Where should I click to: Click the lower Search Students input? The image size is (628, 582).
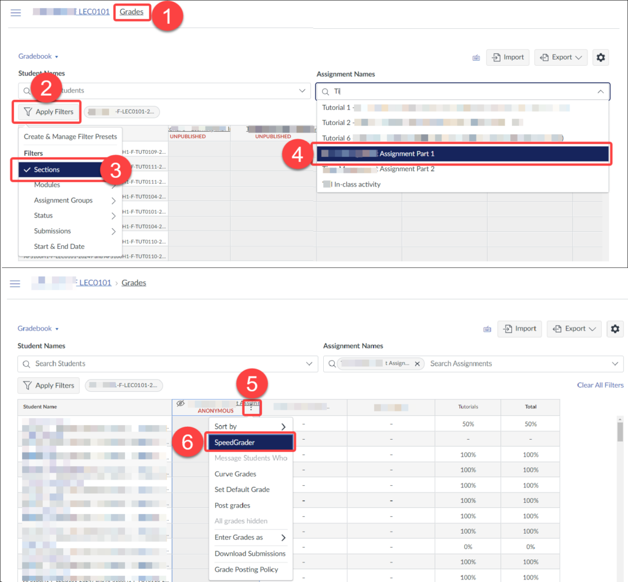(167, 364)
